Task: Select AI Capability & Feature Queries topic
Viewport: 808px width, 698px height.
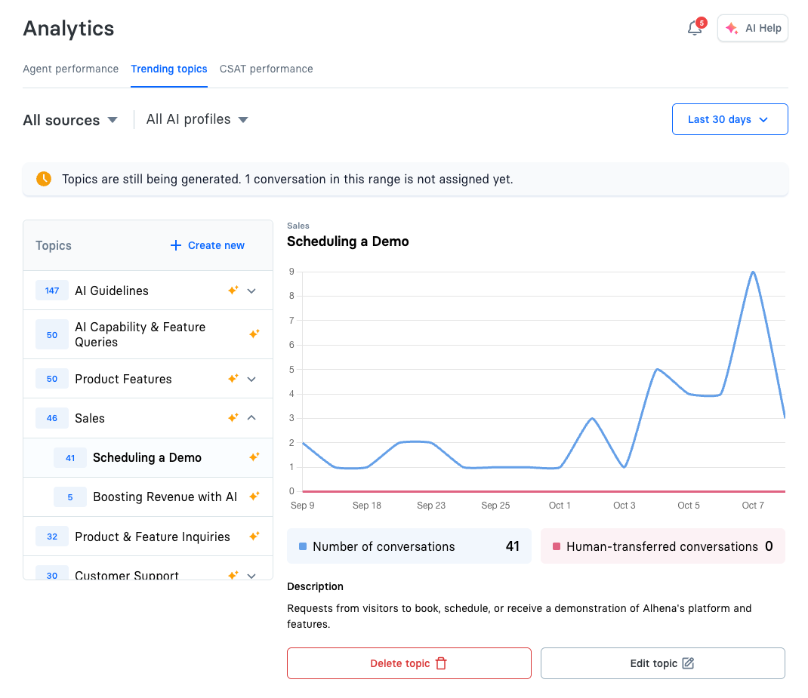Action: tap(148, 334)
